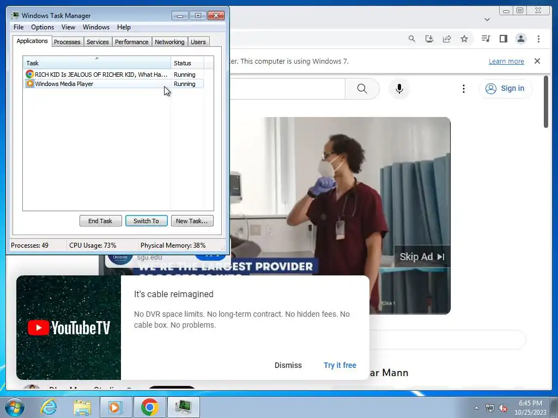Switch to the Networking tab

pos(169,42)
